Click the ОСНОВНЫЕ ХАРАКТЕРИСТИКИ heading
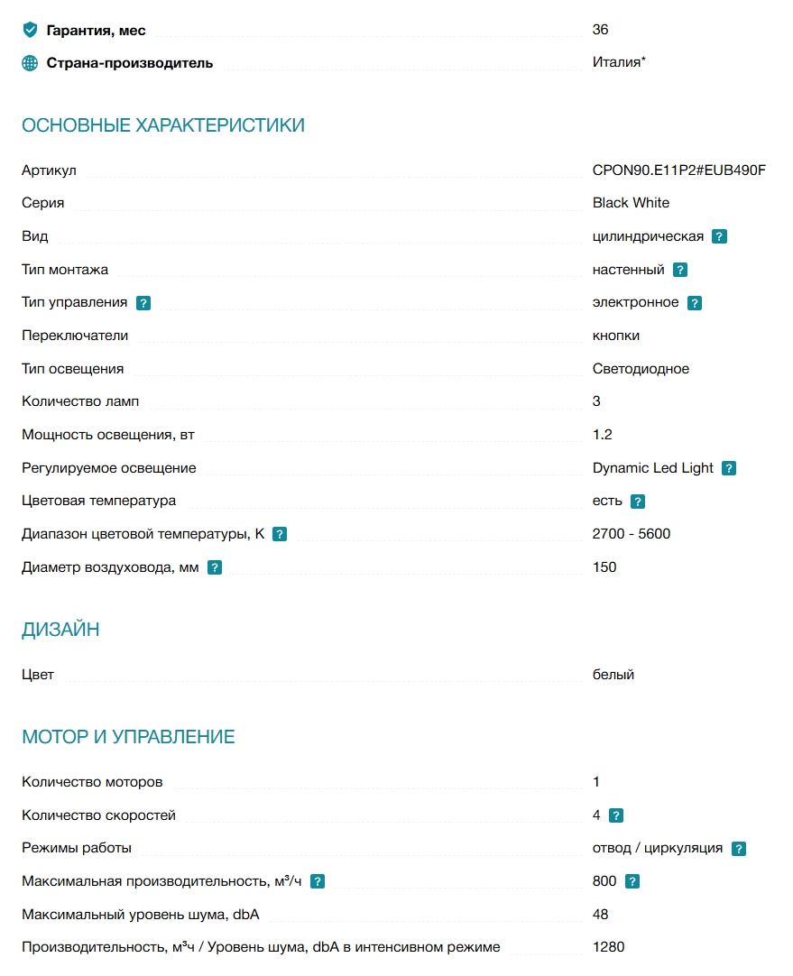This screenshot has height=976, width=793. coord(163,125)
